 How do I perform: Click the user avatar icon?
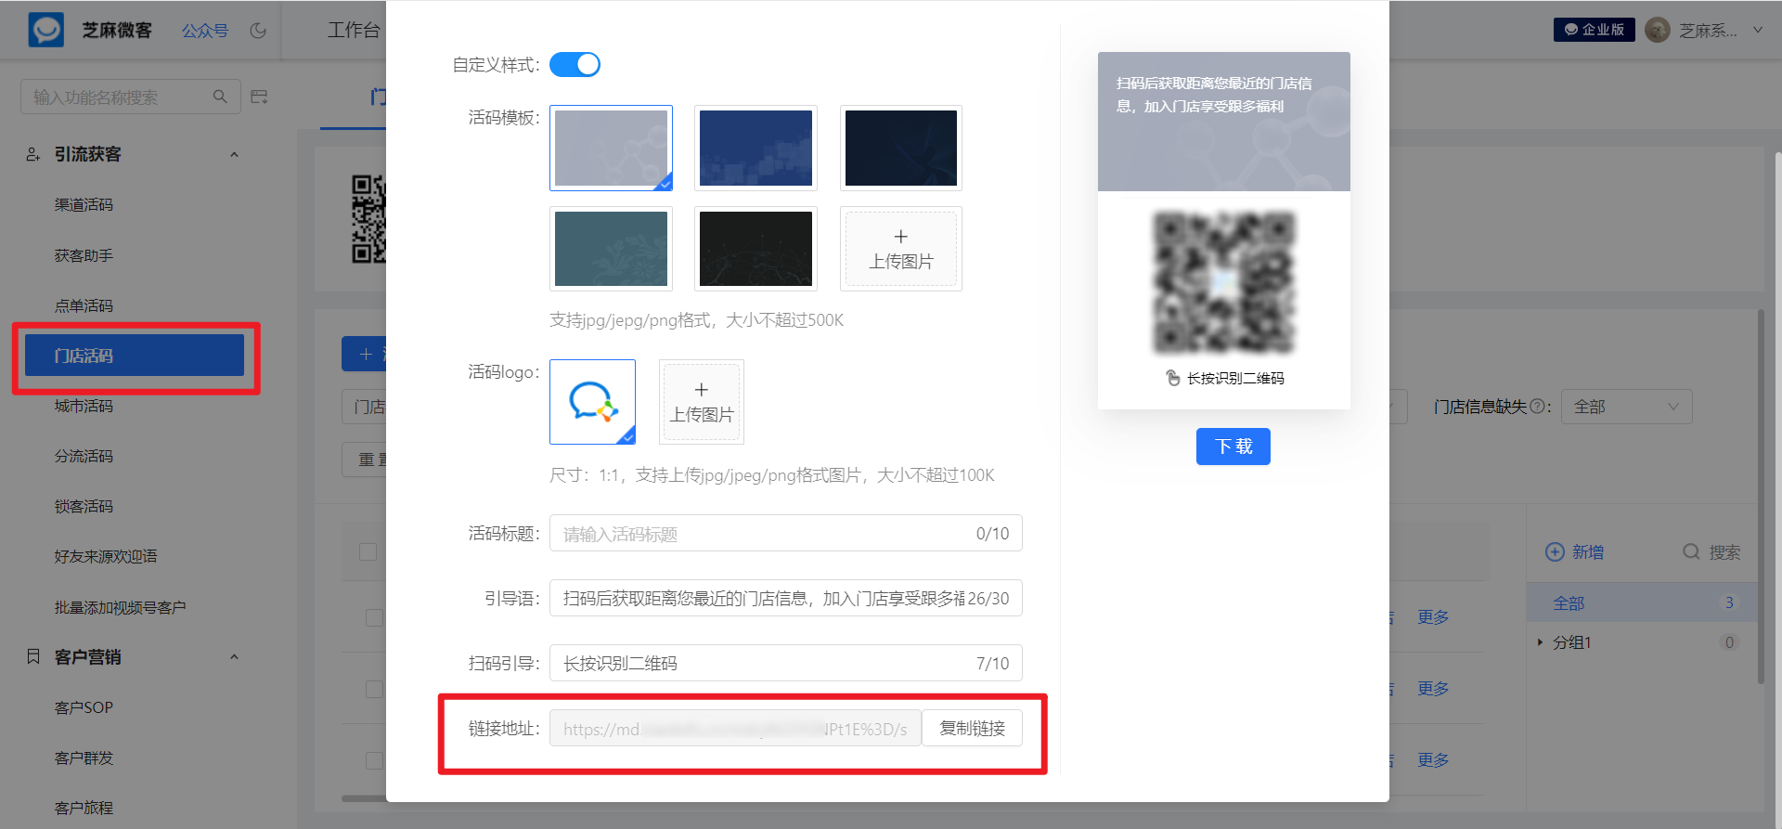click(1657, 30)
